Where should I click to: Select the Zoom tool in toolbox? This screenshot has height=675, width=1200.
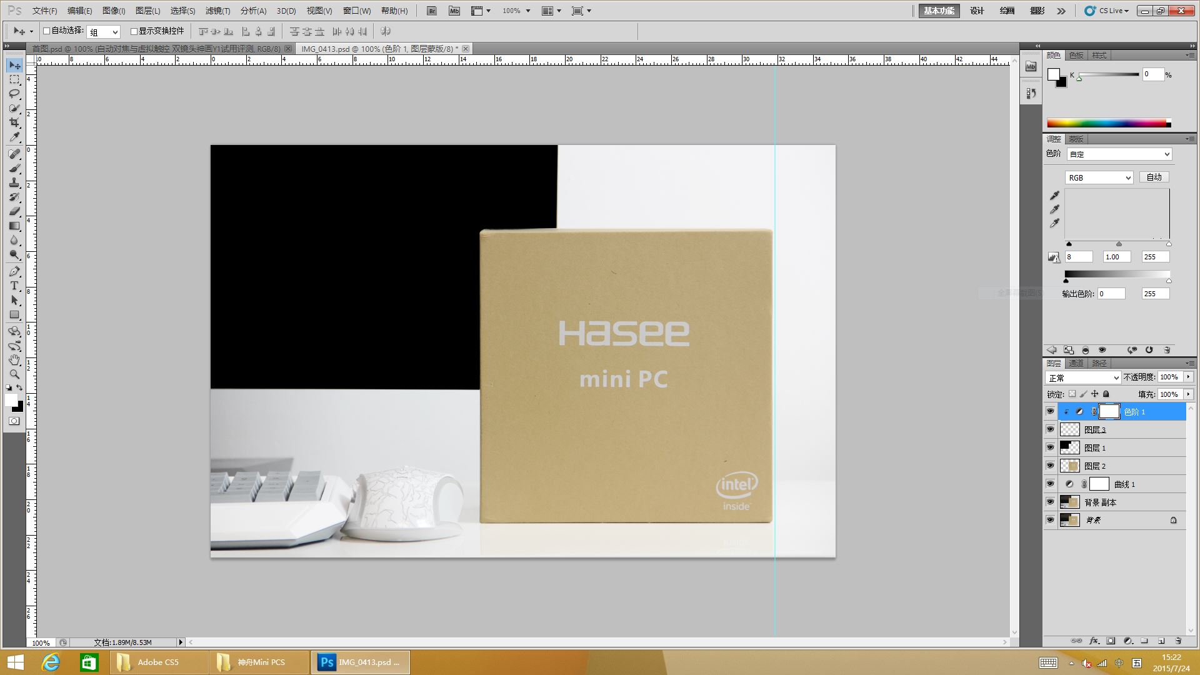pyautogui.click(x=14, y=374)
